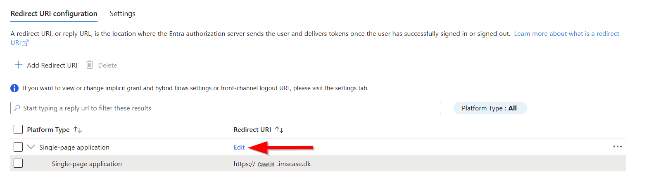Viewport: 668px width, 192px height.
Task: Check the Single-page application group checkbox
Action: click(18, 147)
